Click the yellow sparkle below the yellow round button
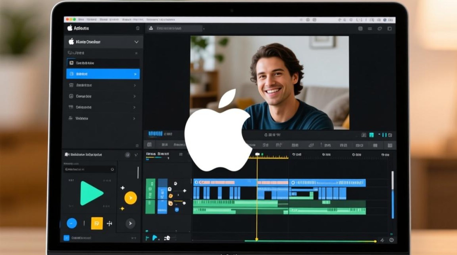The image size is (457, 255). 122,208
